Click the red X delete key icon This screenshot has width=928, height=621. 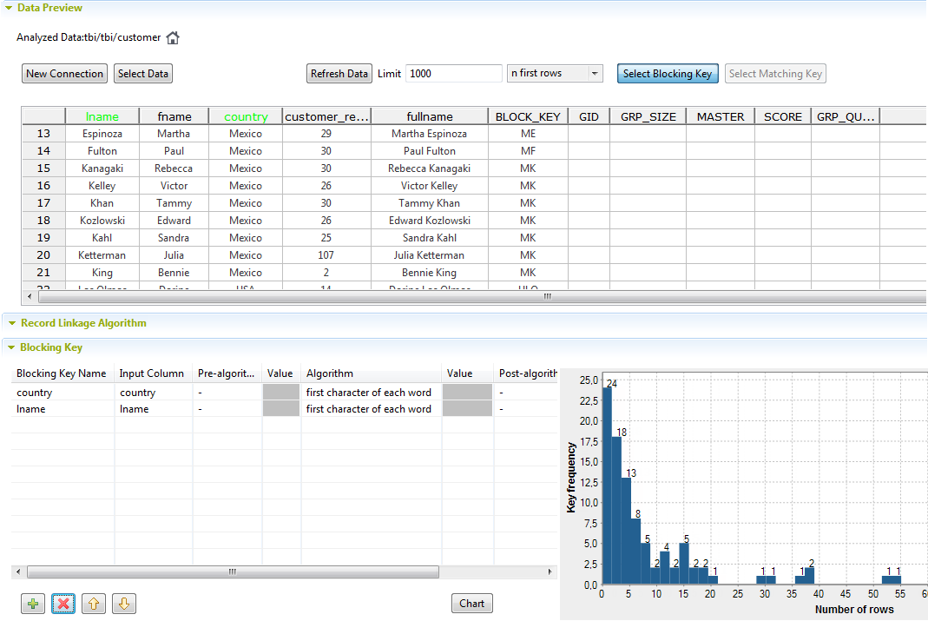(63, 604)
